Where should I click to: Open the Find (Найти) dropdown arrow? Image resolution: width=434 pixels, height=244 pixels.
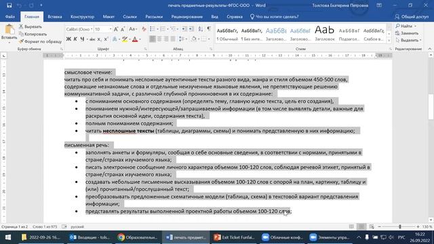[x=416, y=26]
